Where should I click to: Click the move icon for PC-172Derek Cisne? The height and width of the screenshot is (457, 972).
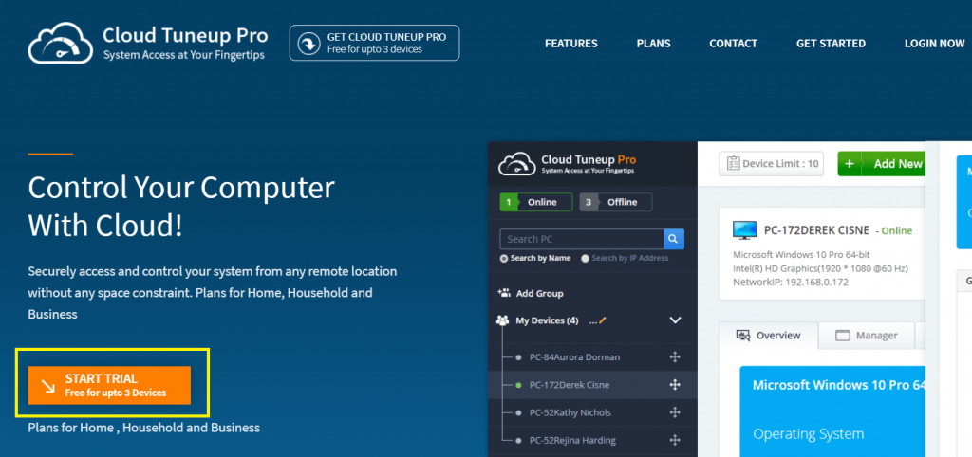coord(675,385)
